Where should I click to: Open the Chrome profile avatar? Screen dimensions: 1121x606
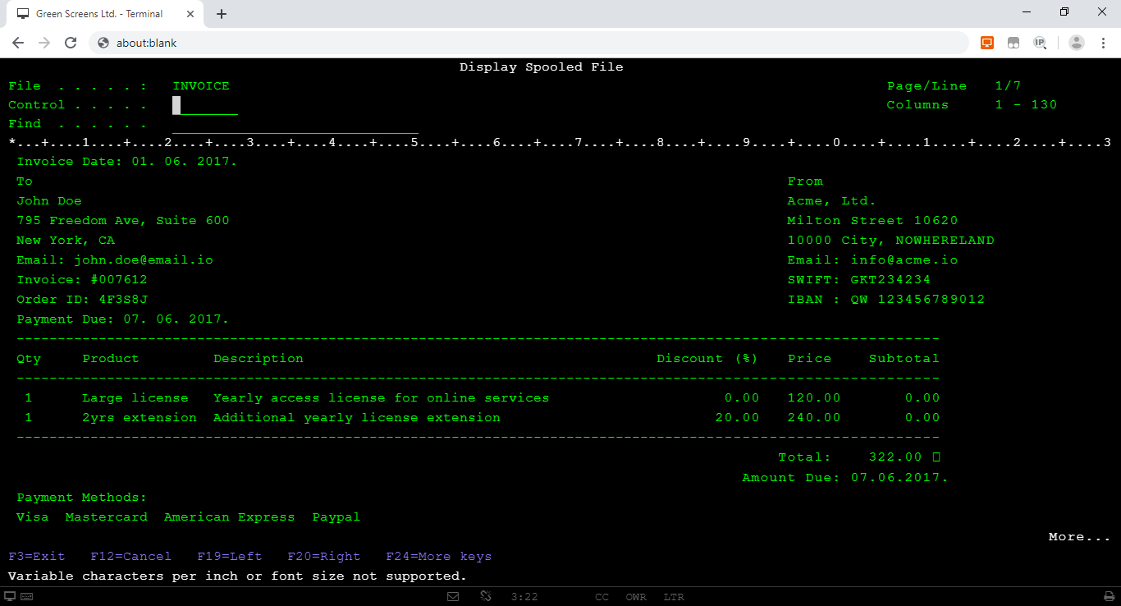click(x=1077, y=43)
